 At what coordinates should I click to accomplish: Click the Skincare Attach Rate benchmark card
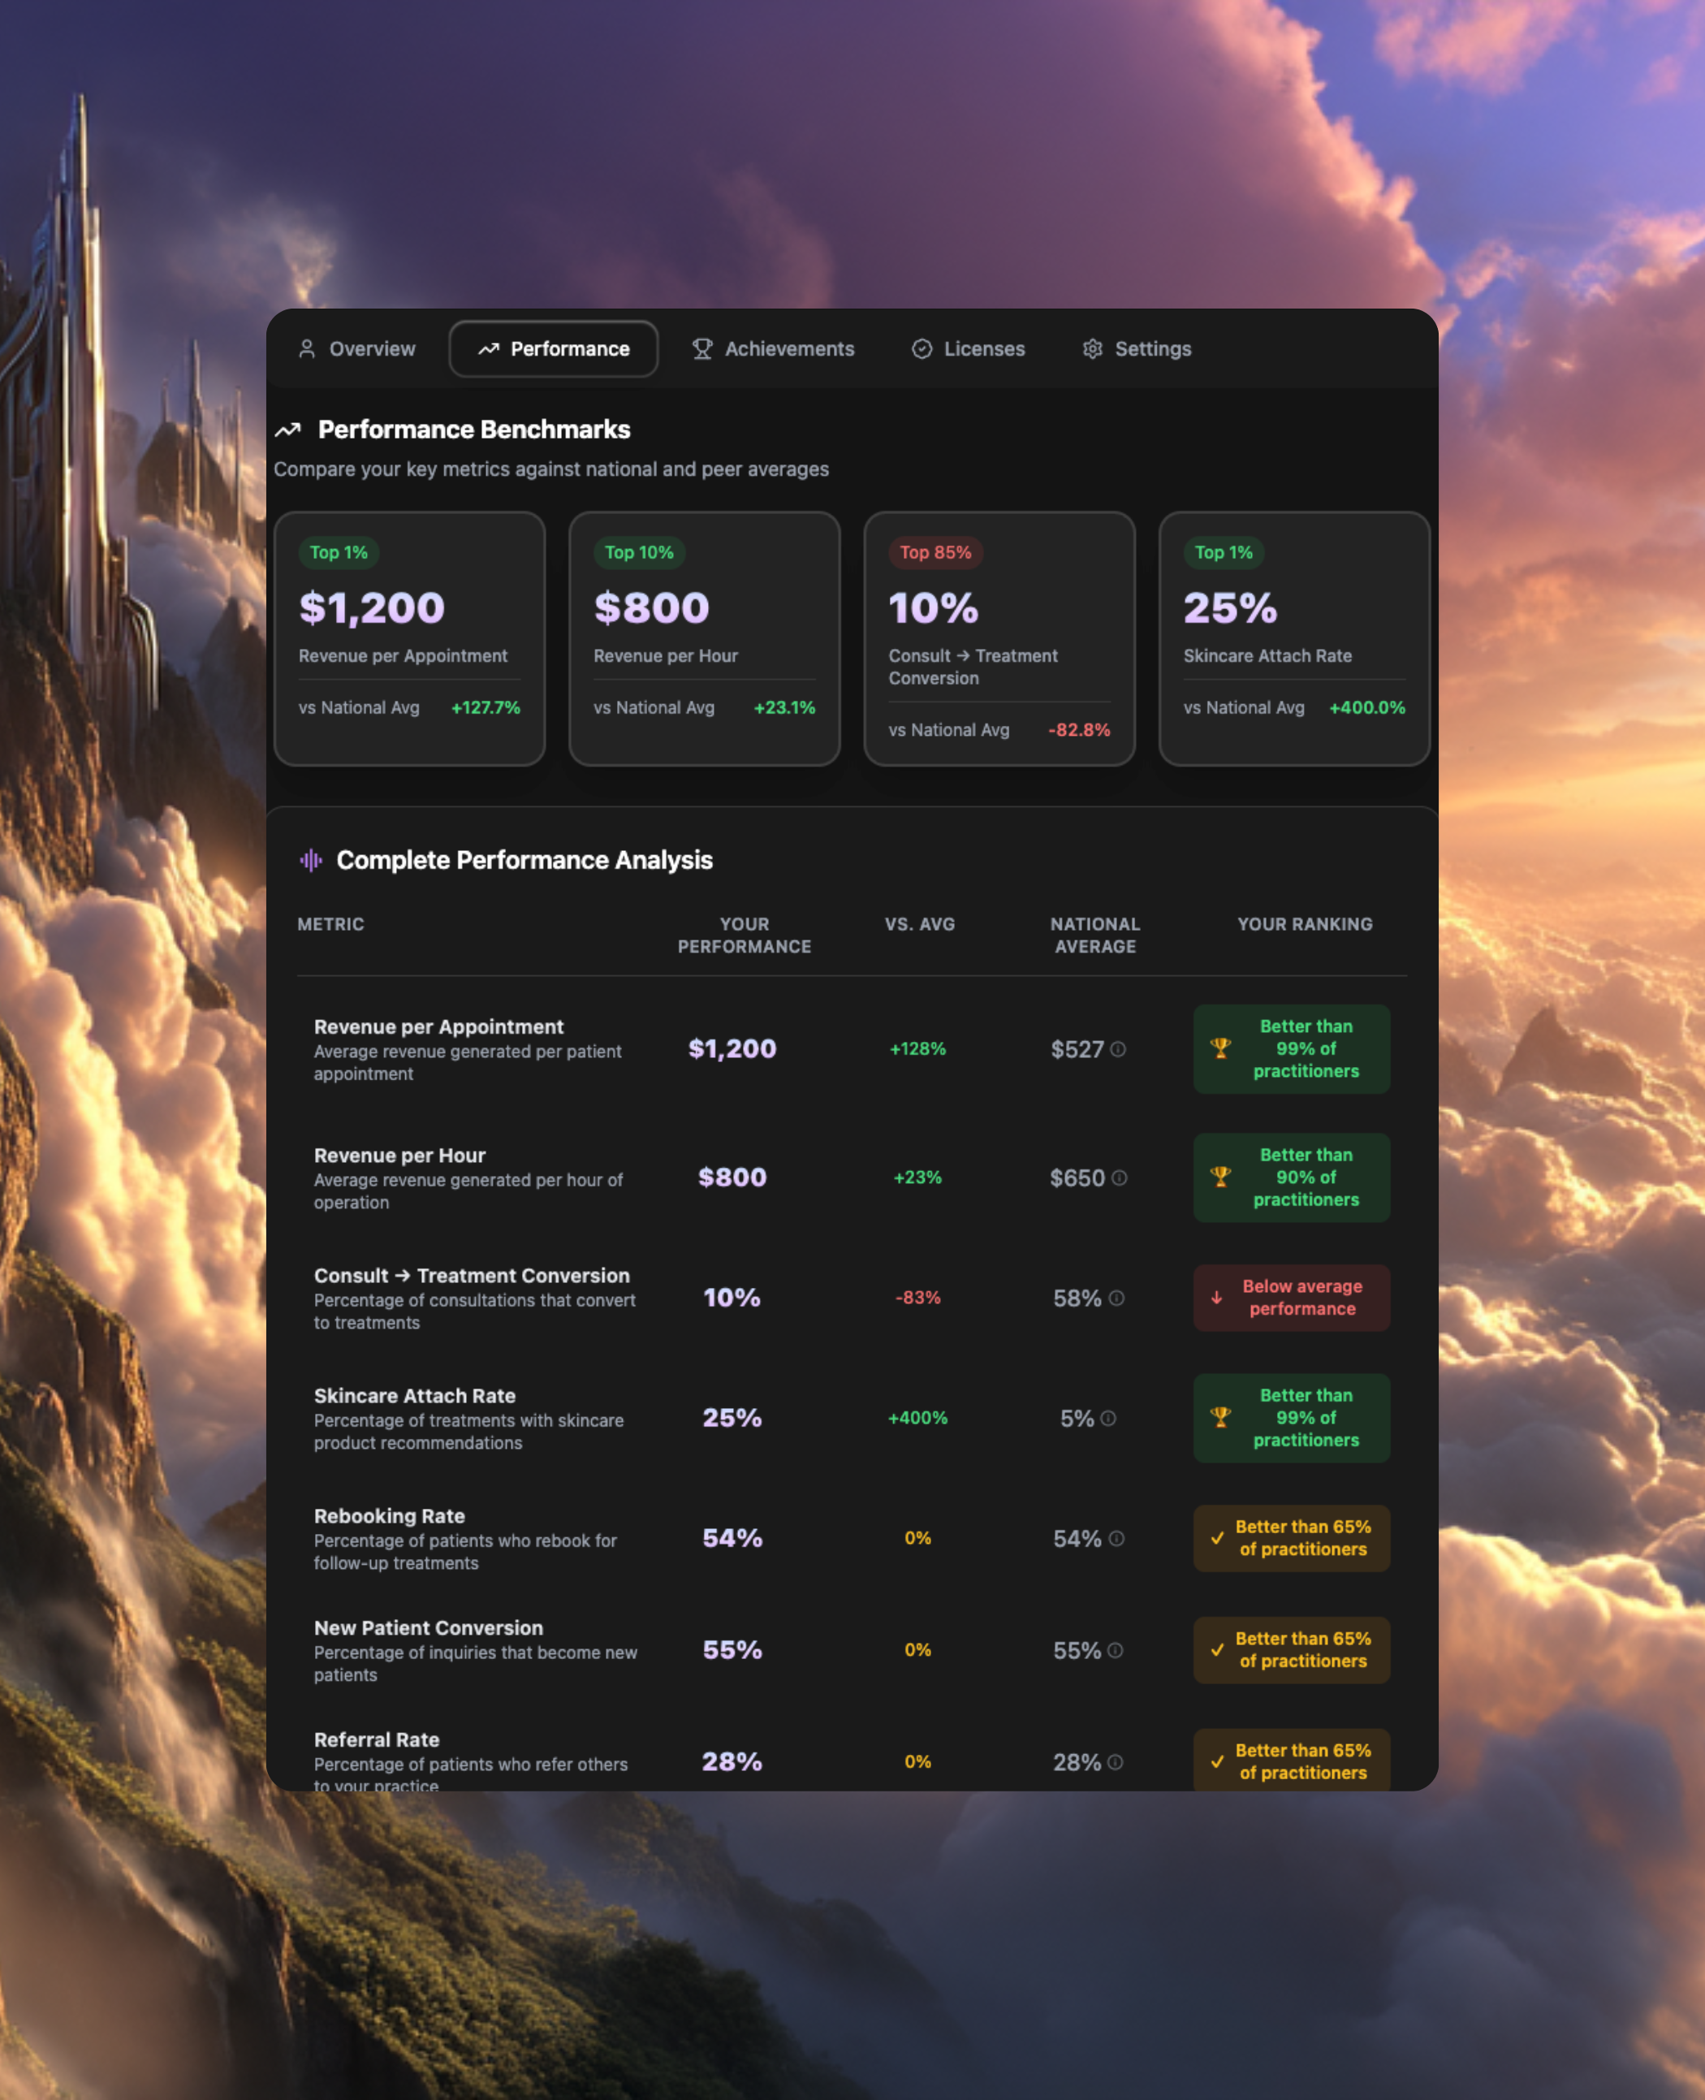[1293, 638]
